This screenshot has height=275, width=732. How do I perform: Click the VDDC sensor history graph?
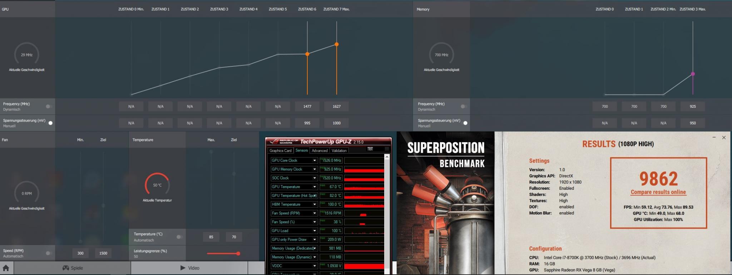point(364,266)
